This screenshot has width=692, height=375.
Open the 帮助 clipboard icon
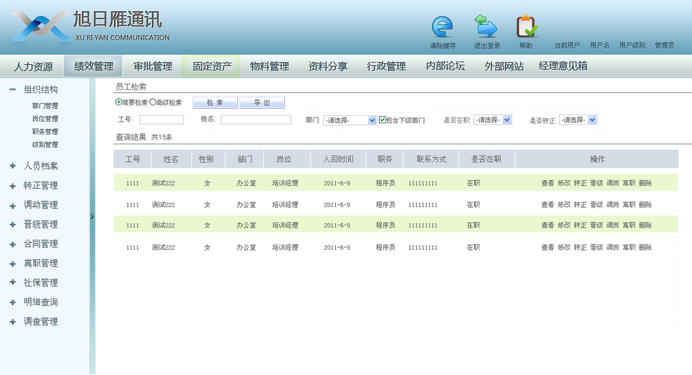tap(526, 27)
